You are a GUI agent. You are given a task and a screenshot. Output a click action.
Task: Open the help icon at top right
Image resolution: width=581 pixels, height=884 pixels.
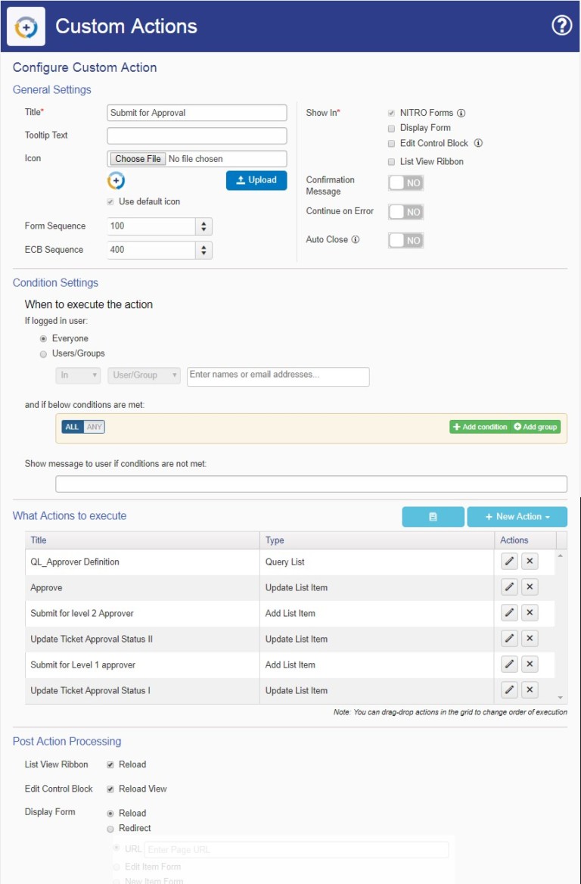(x=561, y=26)
